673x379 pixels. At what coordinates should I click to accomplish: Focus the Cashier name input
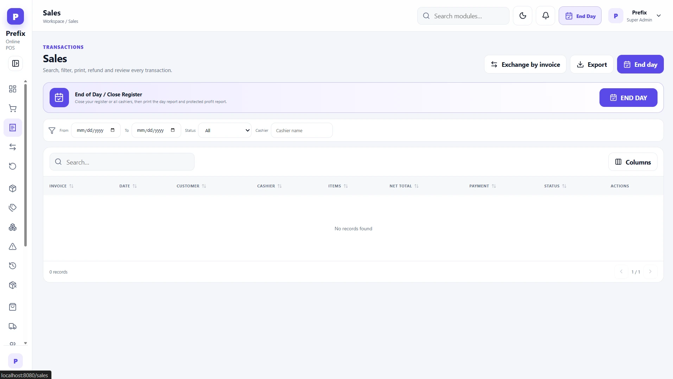tap(301, 130)
